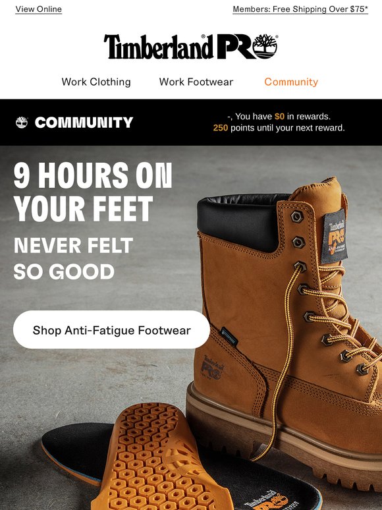382x510 pixels.
Task: Open Members Free Shipping Over $75 link
Action: (300, 9)
